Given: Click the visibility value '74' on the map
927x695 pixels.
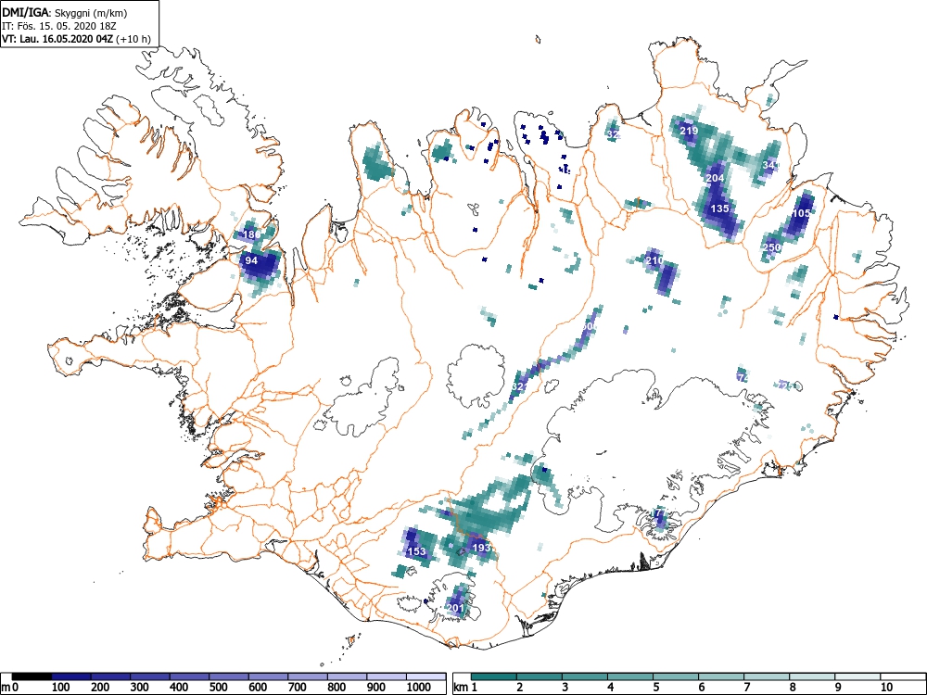Looking at the screenshot, I should pyautogui.click(x=743, y=377).
